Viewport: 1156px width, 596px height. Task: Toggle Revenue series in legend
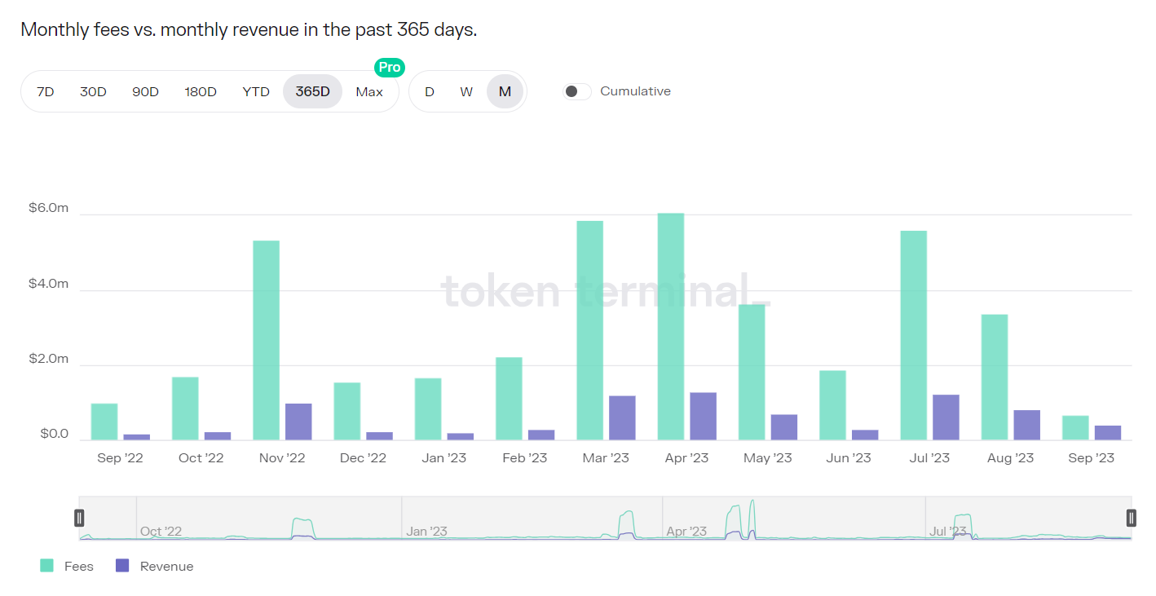pyautogui.click(x=166, y=566)
